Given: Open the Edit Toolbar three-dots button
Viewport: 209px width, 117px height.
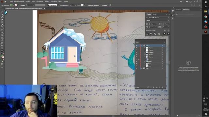Looking at the screenshot, I should pos(2,67).
